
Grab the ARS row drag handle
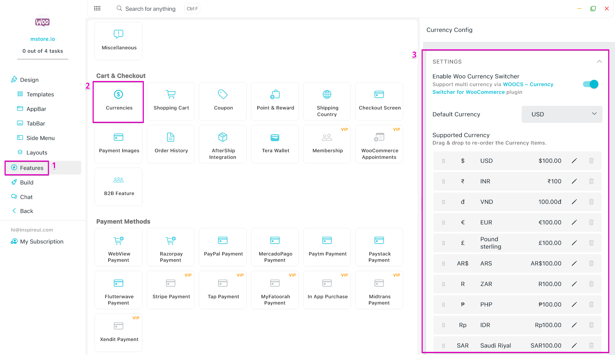(x=444, y=263)
